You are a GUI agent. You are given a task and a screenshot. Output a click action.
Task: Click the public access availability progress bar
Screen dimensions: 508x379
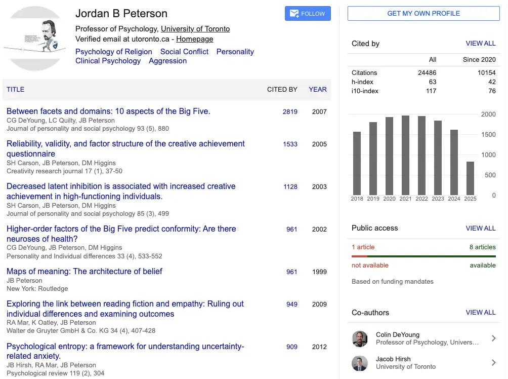(x=424, y=256)
